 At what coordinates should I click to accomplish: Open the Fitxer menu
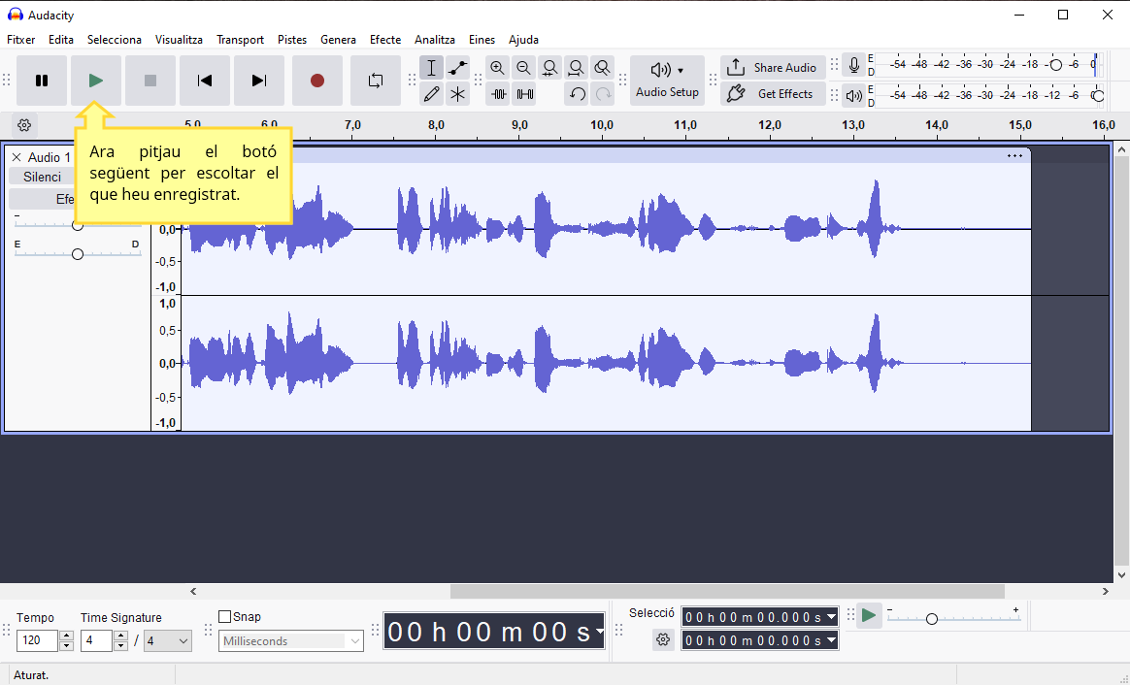click(x=21, y=40)
